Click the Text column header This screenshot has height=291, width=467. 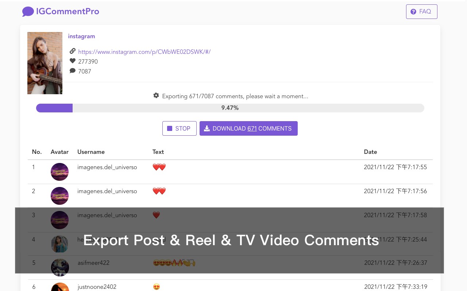[158, 152]
